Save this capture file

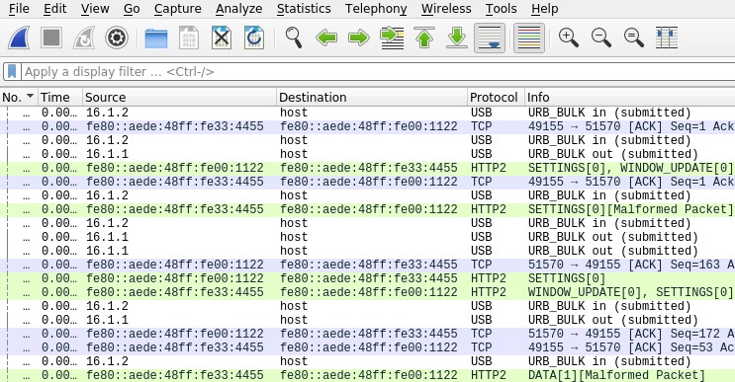(189, 38)
